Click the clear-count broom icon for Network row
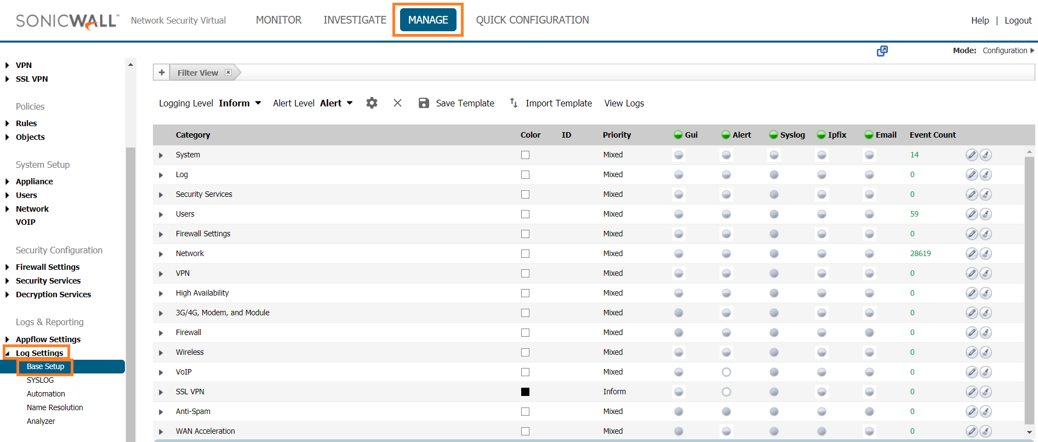 pos(985,254)
